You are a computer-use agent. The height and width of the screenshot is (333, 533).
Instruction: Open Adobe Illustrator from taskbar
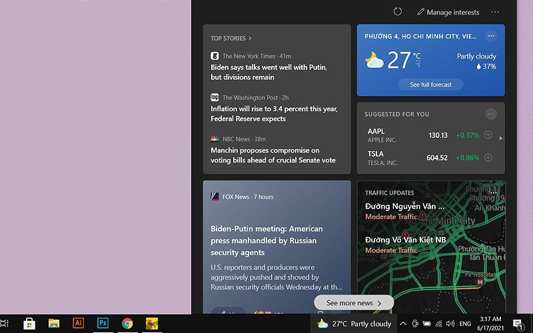(78, 322)
